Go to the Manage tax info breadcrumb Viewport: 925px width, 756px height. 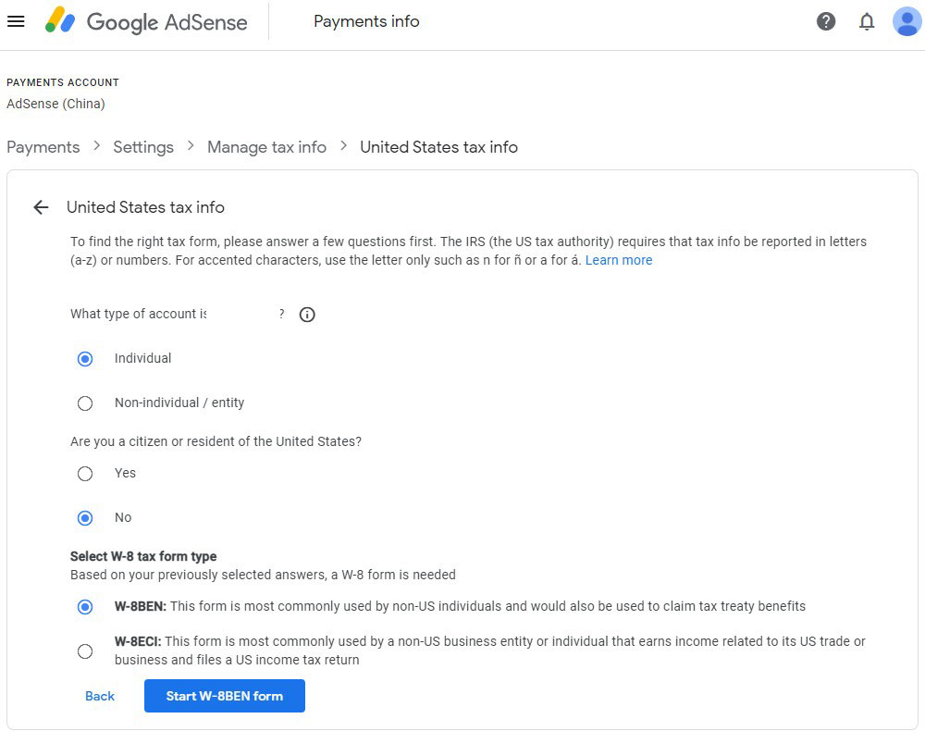tap(266, 147)
